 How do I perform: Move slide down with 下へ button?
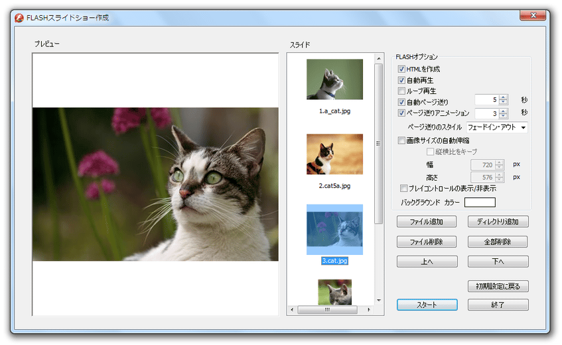[x=498, y=262]
